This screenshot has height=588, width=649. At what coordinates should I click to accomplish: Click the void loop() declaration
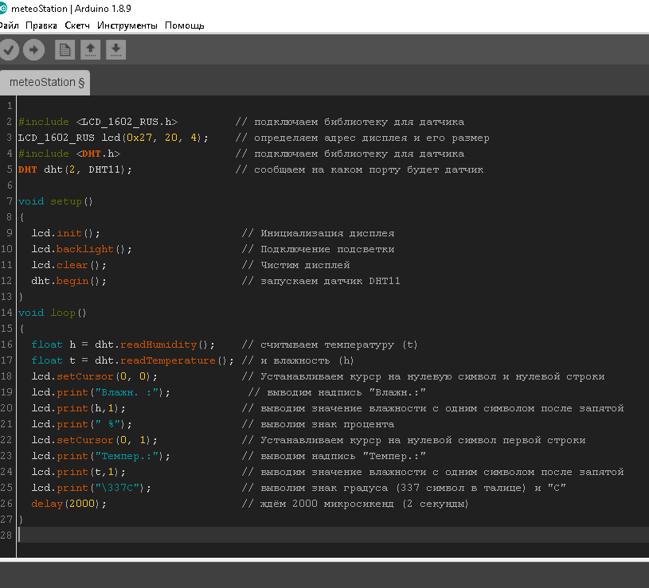point(53,313)
